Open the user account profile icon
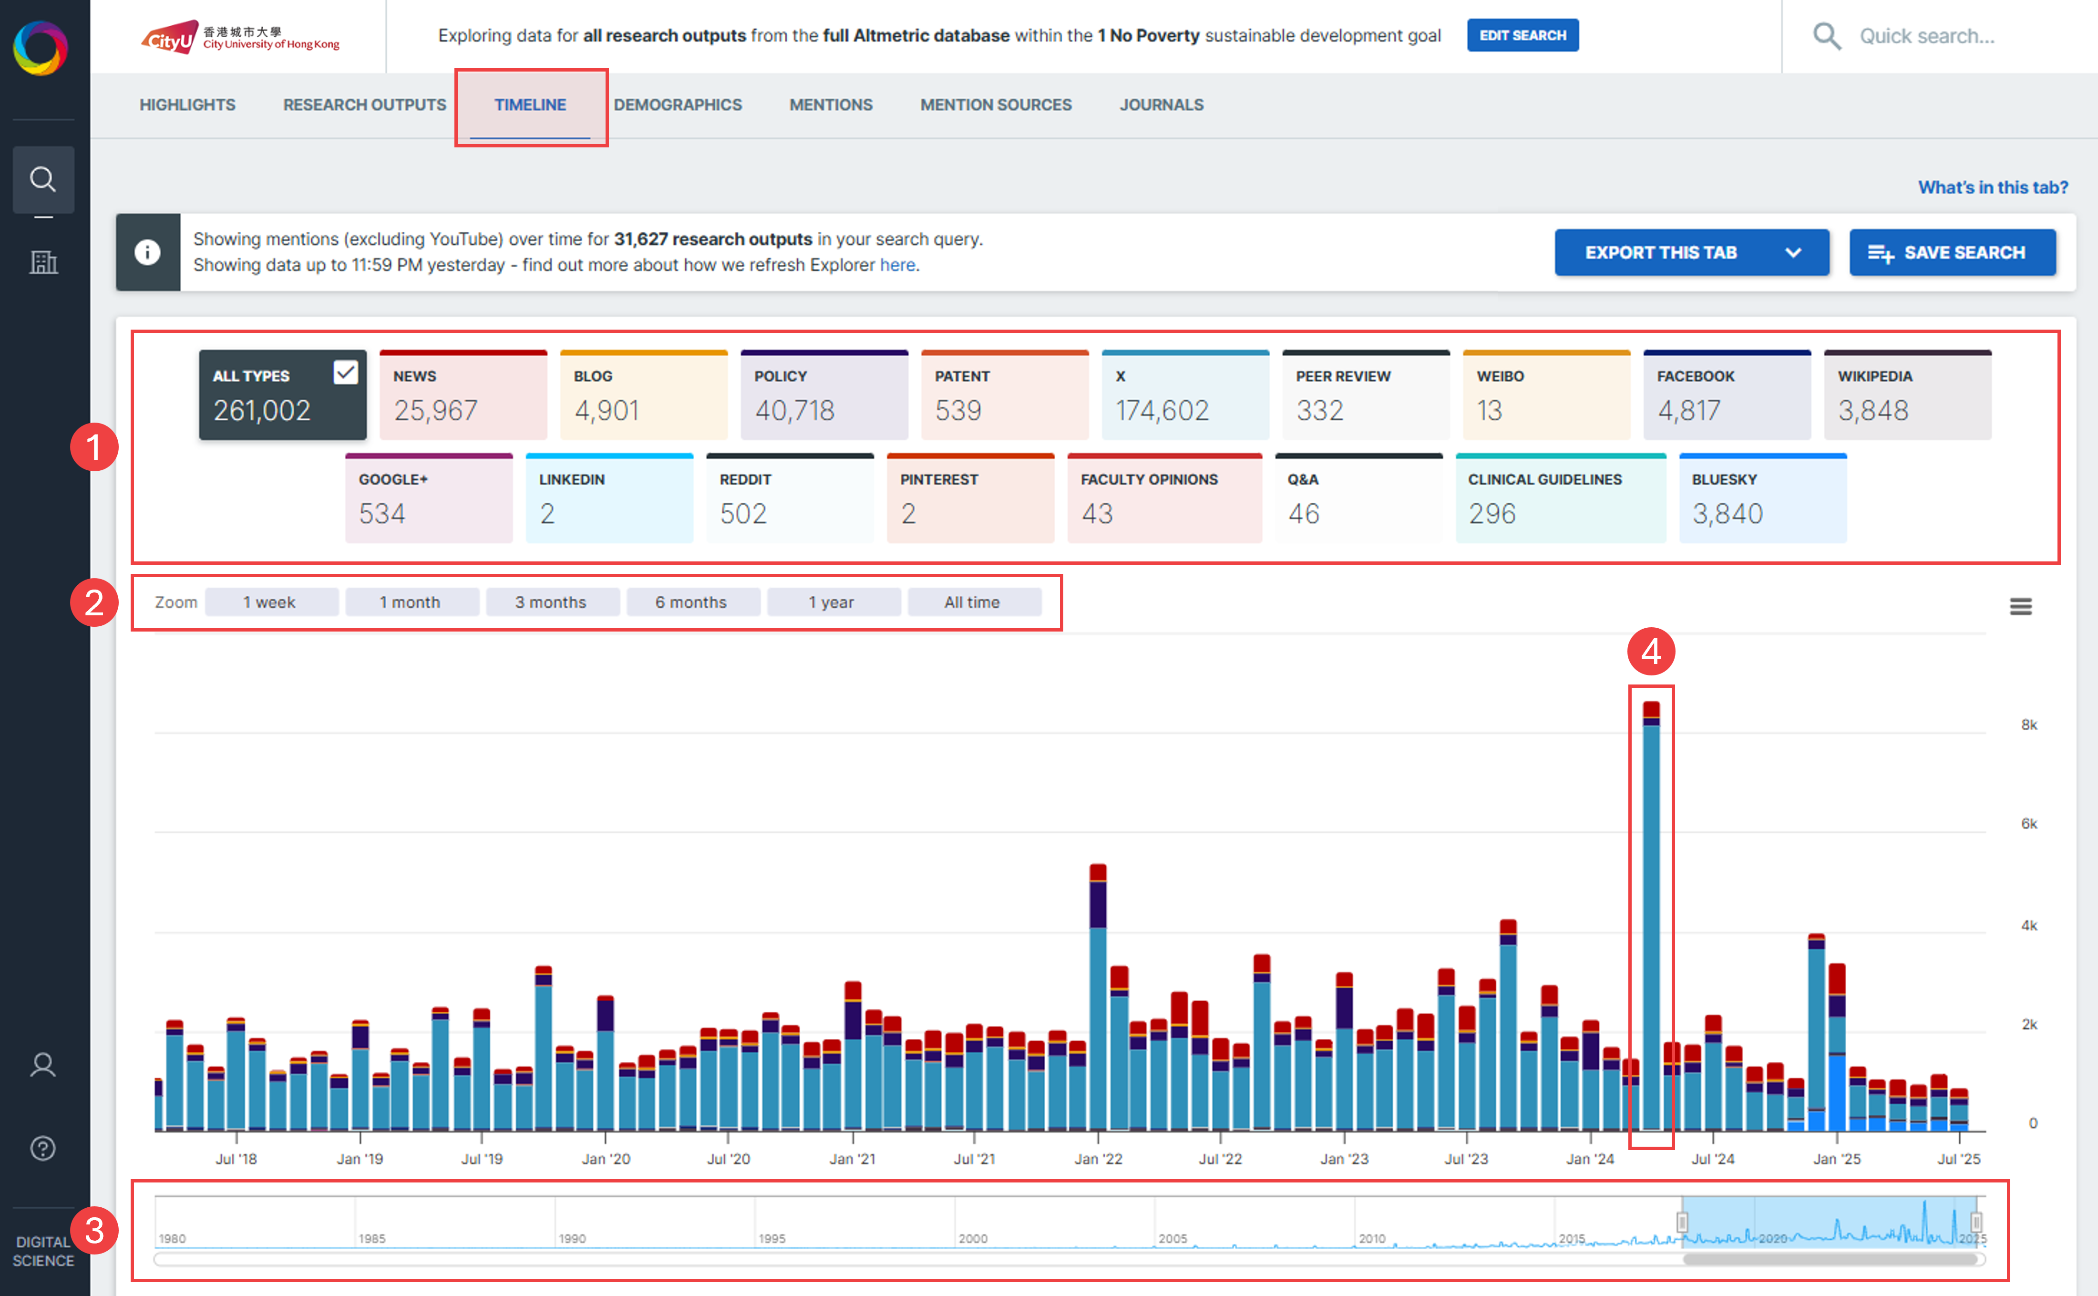 [x=43, y=1066]
